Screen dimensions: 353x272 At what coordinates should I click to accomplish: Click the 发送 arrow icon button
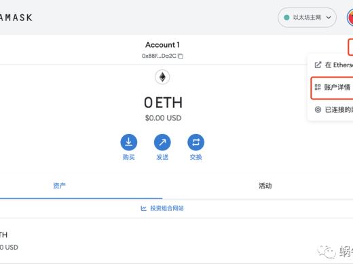coord(162,142)
